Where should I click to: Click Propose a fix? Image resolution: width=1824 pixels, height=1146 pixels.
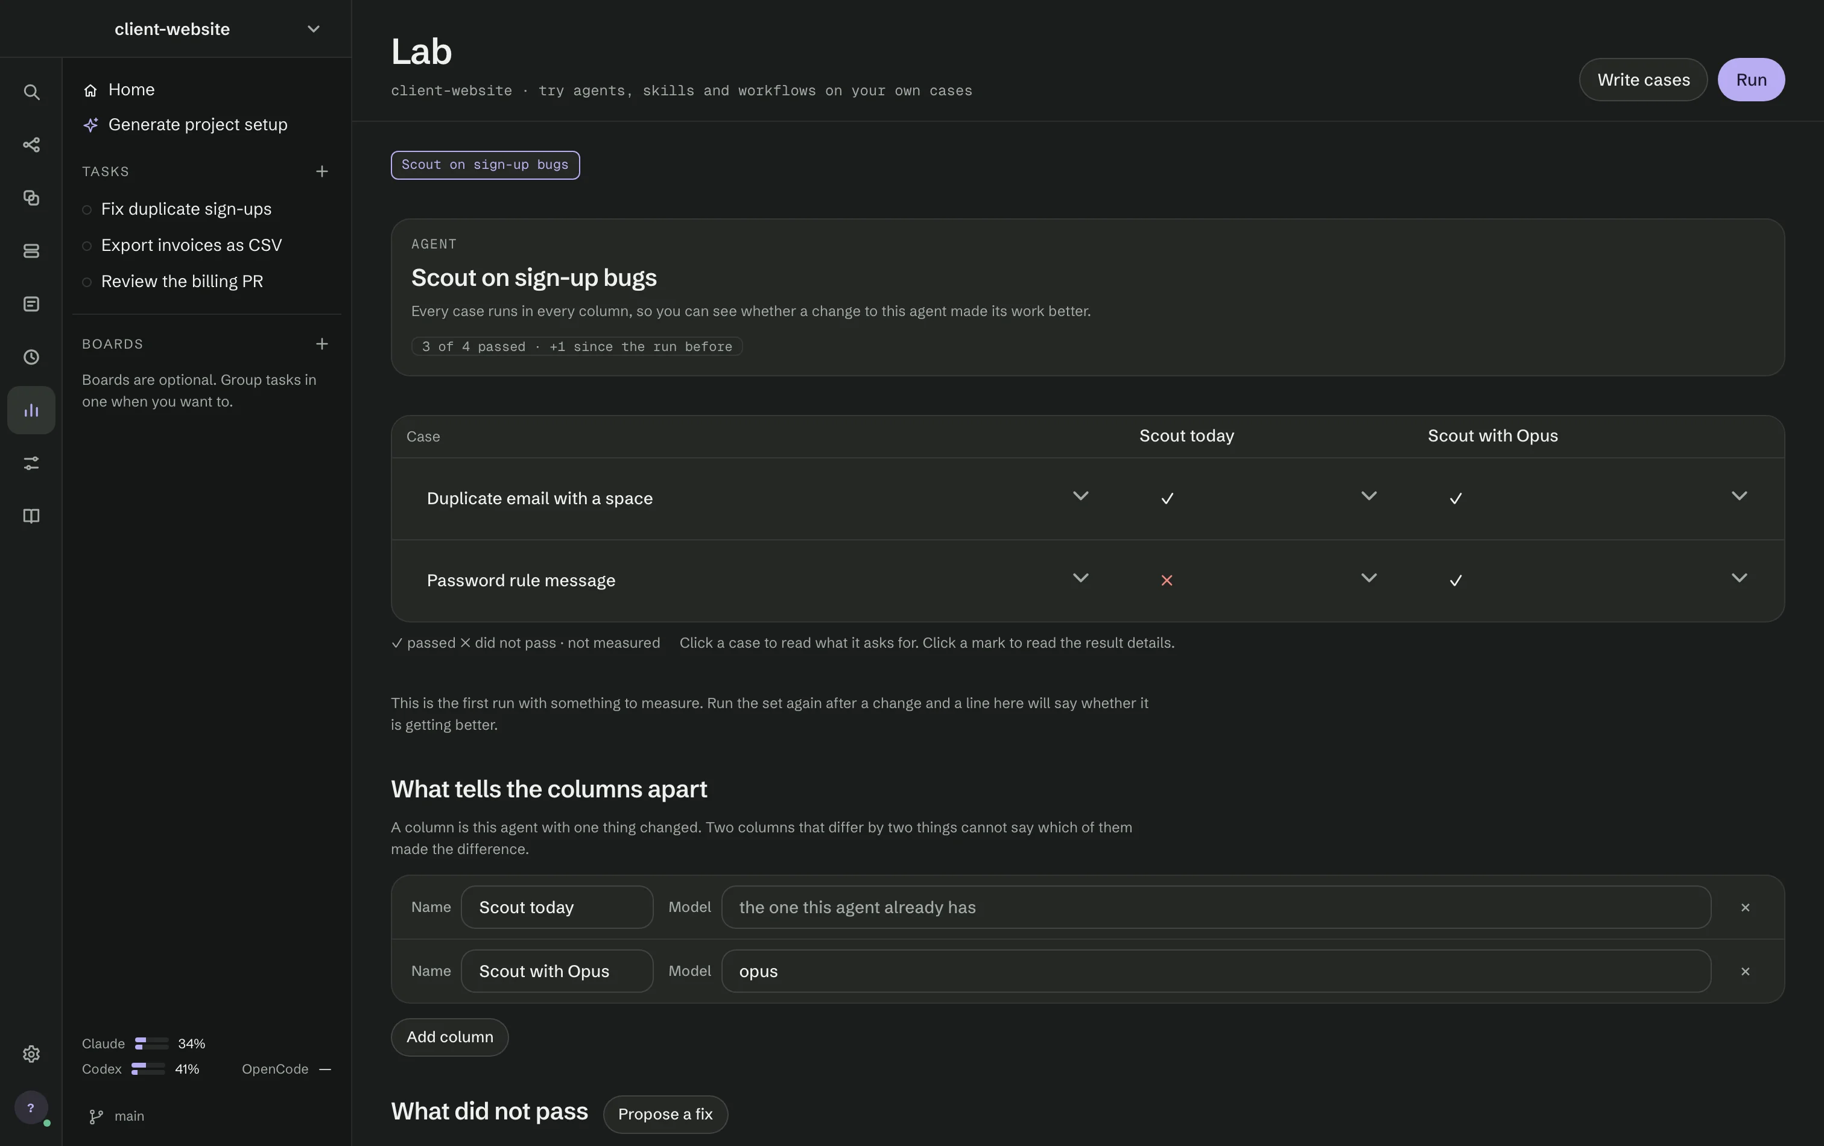665,1114
